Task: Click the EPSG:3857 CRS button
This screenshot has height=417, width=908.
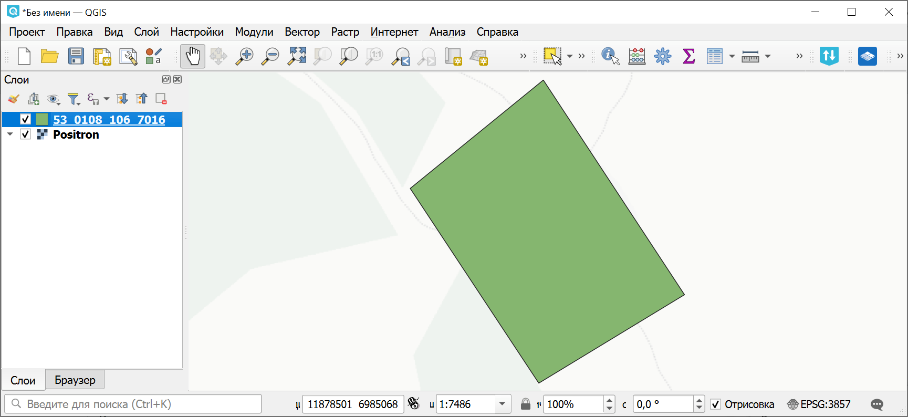Action: [819, 404]
